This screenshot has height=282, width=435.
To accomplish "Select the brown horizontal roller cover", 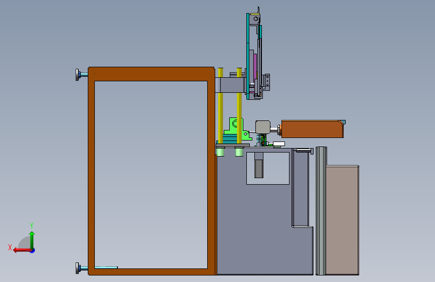I will click(x=313, y=129).
